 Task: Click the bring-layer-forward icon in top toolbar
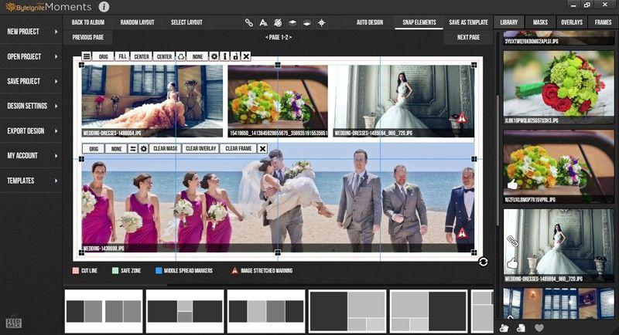292,22
